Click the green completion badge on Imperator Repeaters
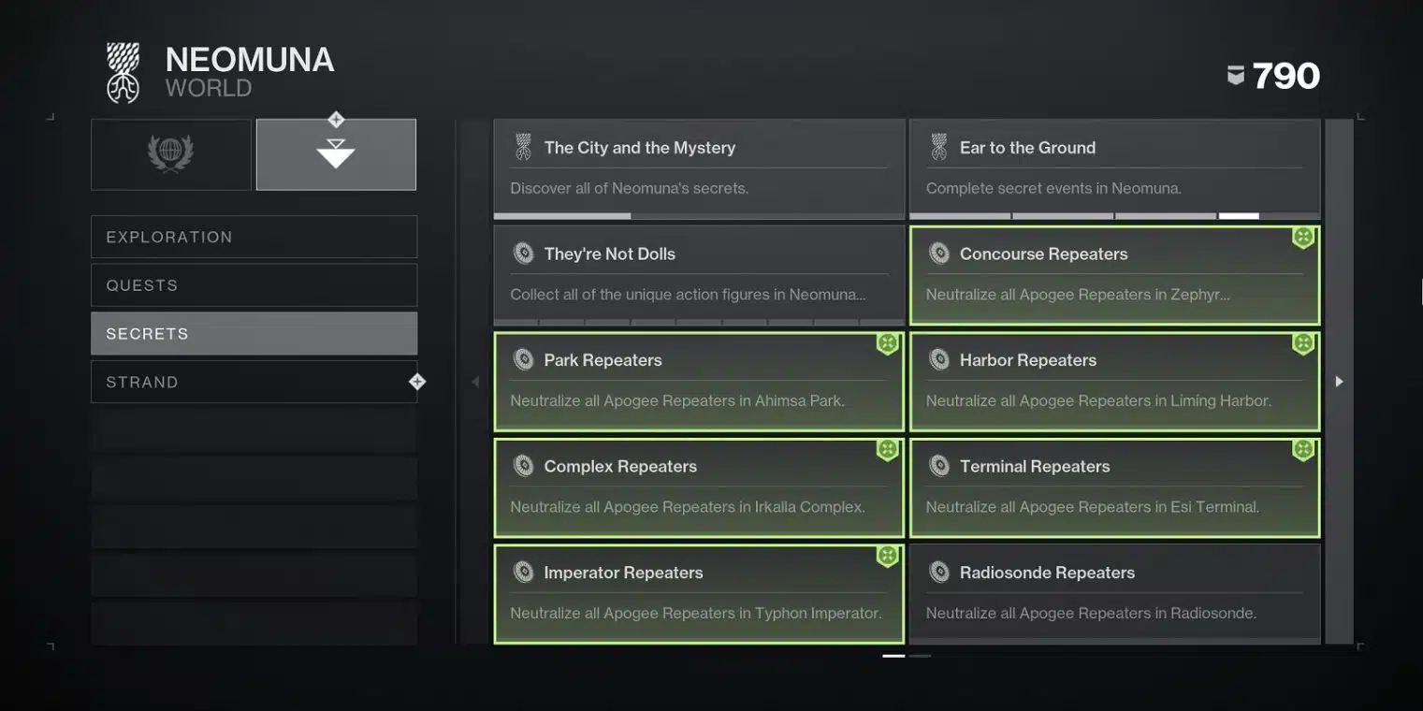 [x=888, y=557]
